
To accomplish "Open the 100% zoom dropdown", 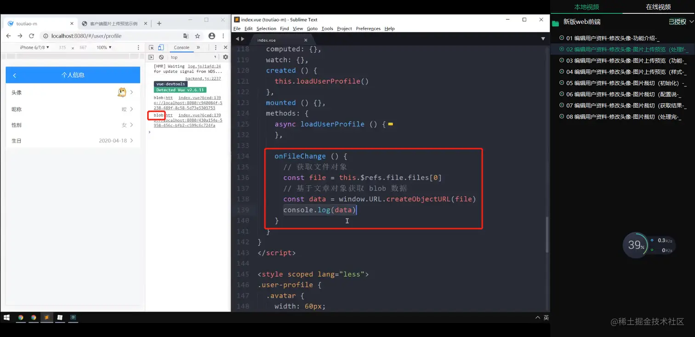I will click(x=103, y=47).
